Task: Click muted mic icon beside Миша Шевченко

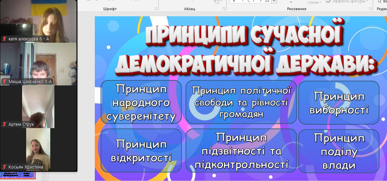Action: [x=4, y=82]
